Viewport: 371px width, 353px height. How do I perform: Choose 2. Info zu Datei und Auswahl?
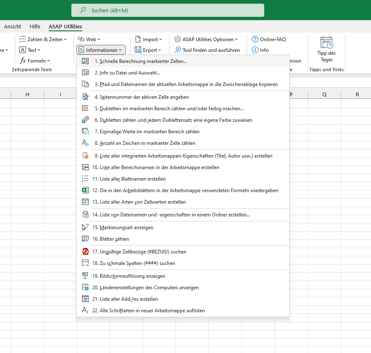[x=183, y=73]
